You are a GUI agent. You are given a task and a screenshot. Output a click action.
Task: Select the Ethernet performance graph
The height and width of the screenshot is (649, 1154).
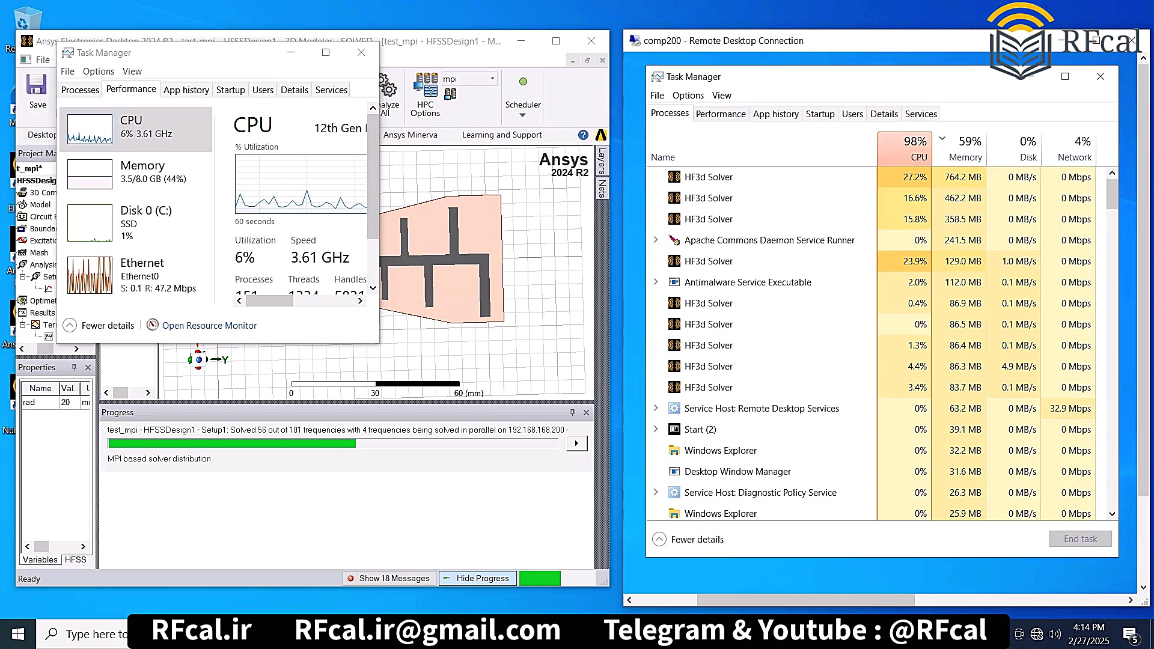(90, 275)
